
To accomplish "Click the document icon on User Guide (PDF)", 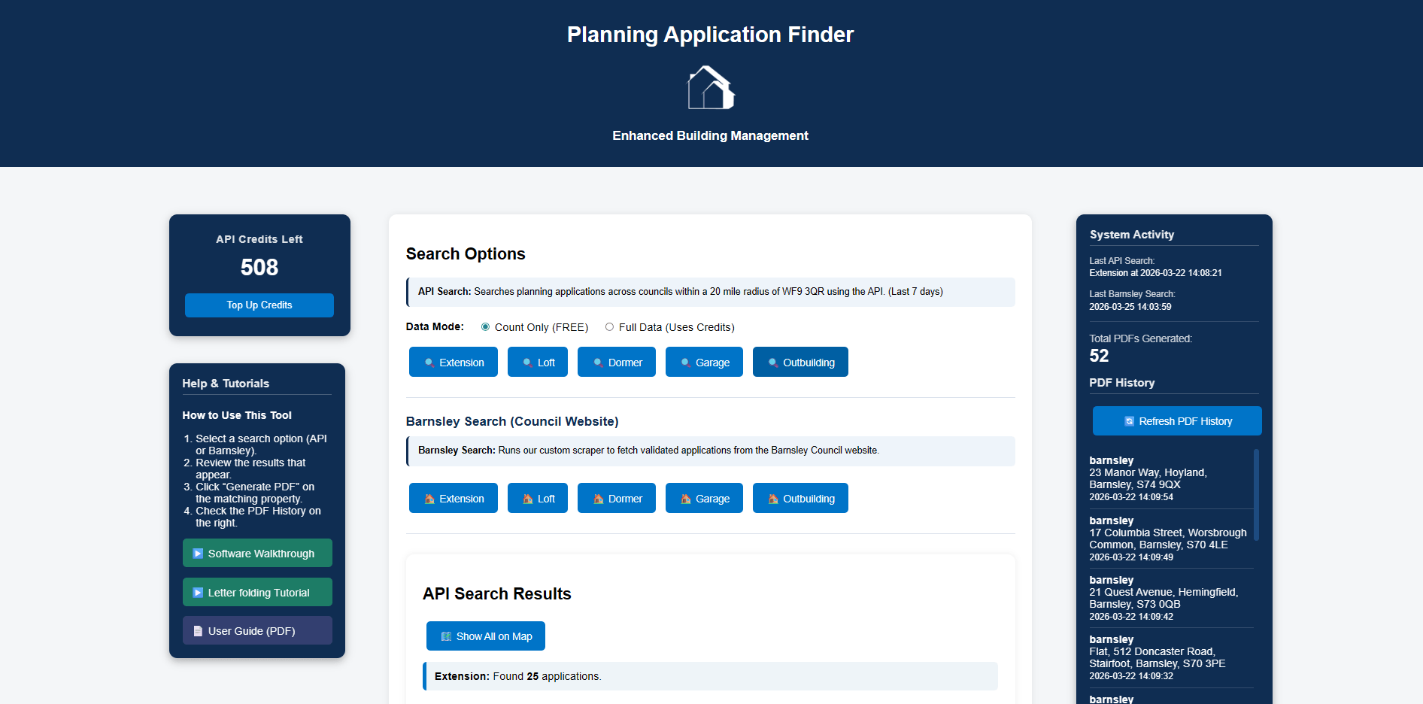I will pos(198,631).
